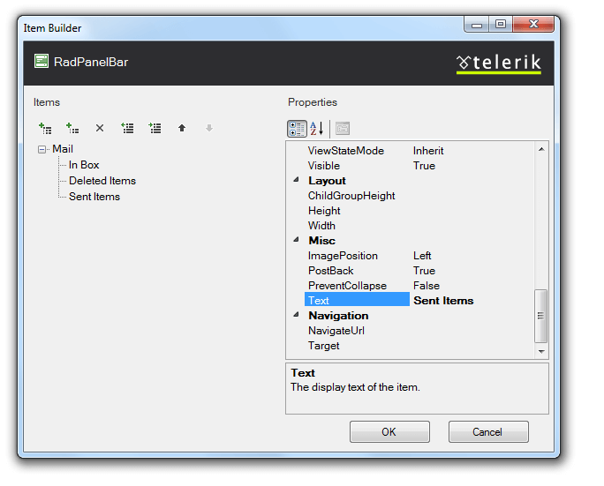
Task: Select the Deleted Items tree item
Action: pos(102,181)
